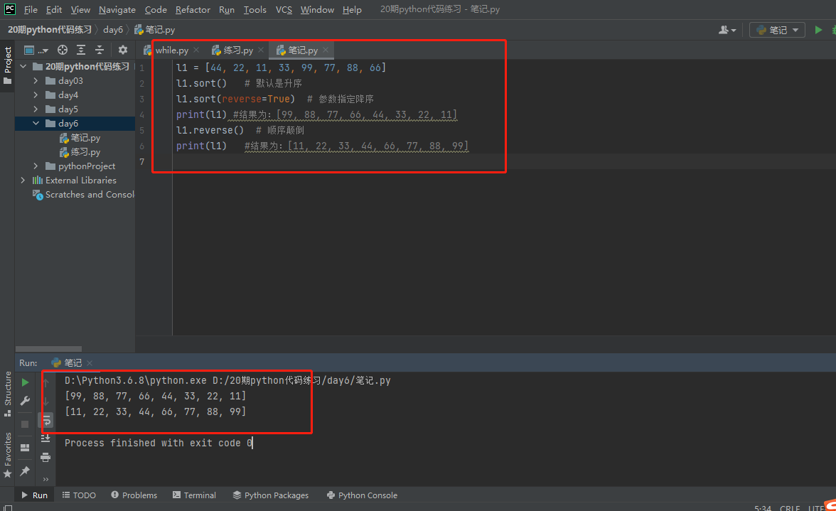The width and height of the screenshot is (836, 511).
Task: Open the user account dropdown icon
Action: (727, 30)
